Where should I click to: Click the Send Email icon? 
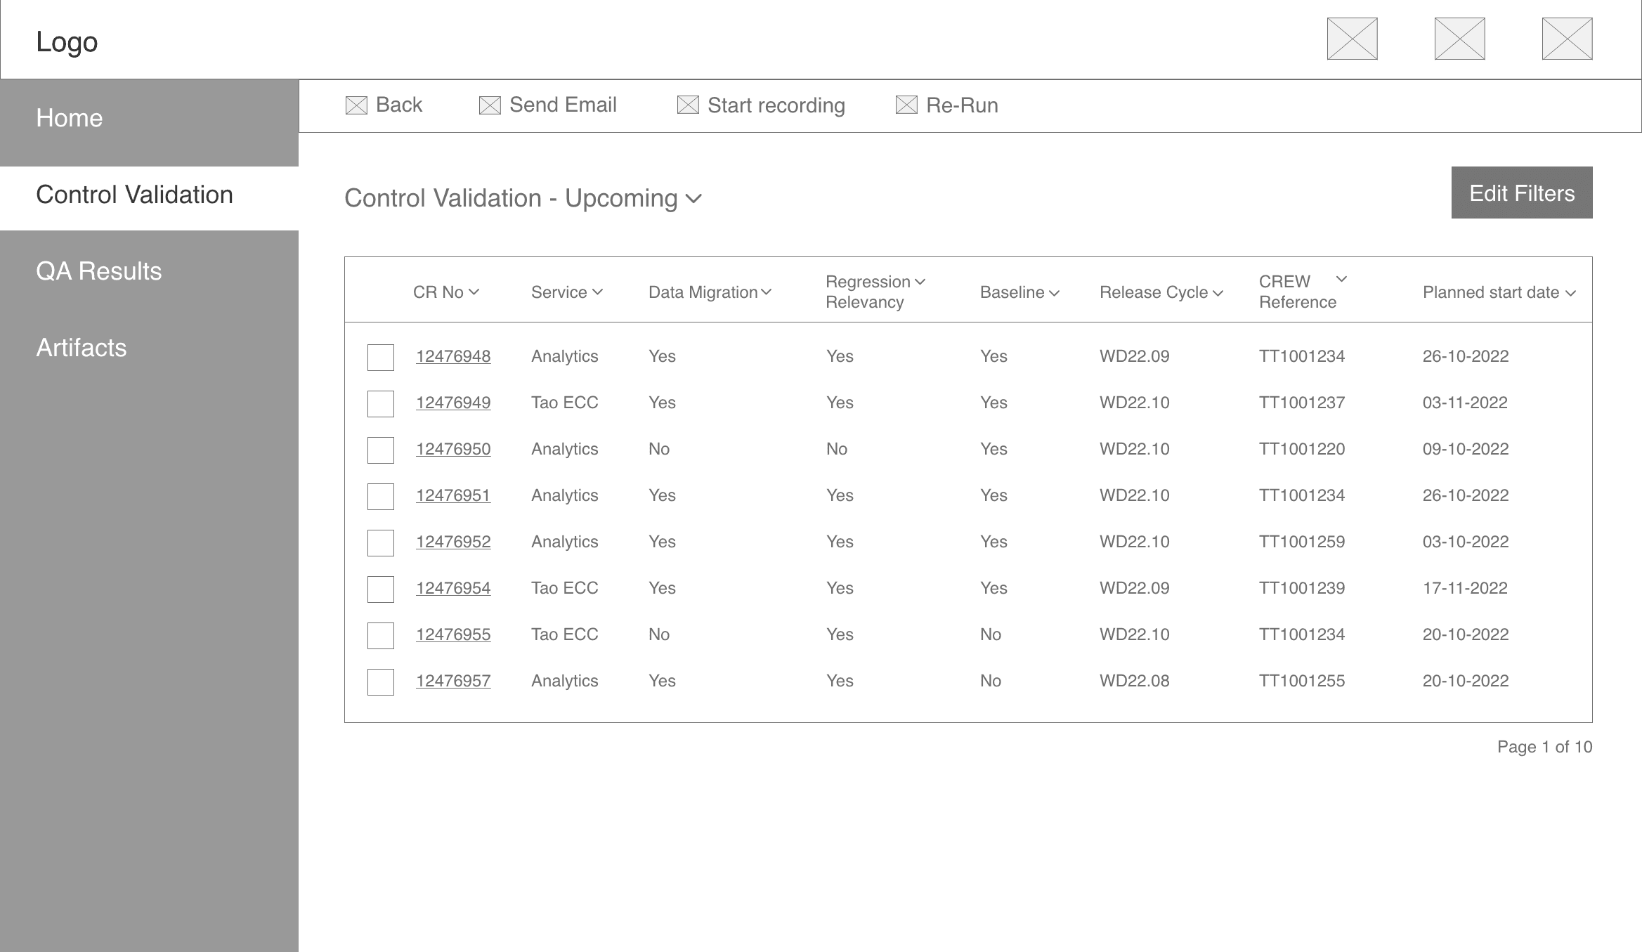tap(490, 105)
